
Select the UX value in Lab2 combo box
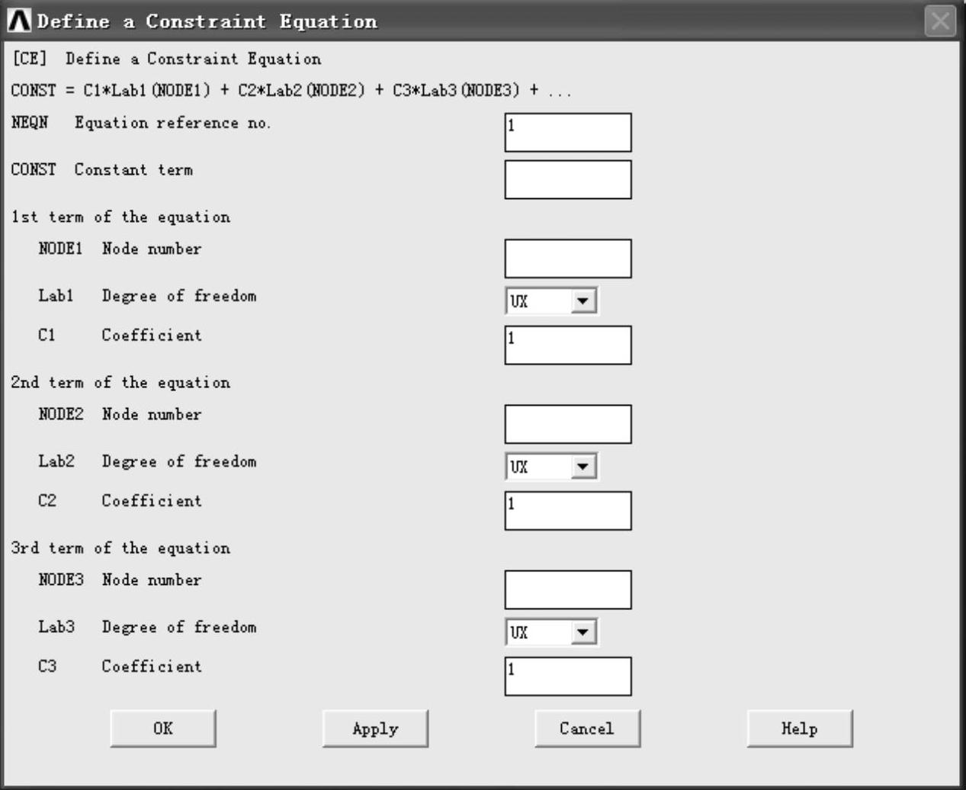pos(539,467)
